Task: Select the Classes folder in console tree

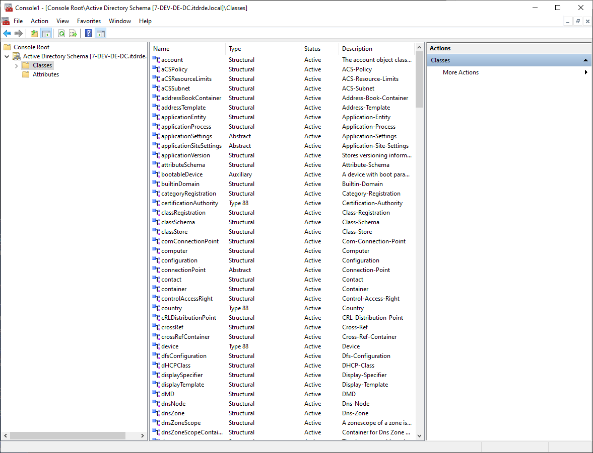Action: pyautogui.click(x=42, y=65)
